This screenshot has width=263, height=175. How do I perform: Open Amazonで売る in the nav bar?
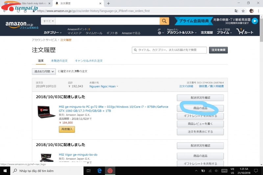coord(131,33)
